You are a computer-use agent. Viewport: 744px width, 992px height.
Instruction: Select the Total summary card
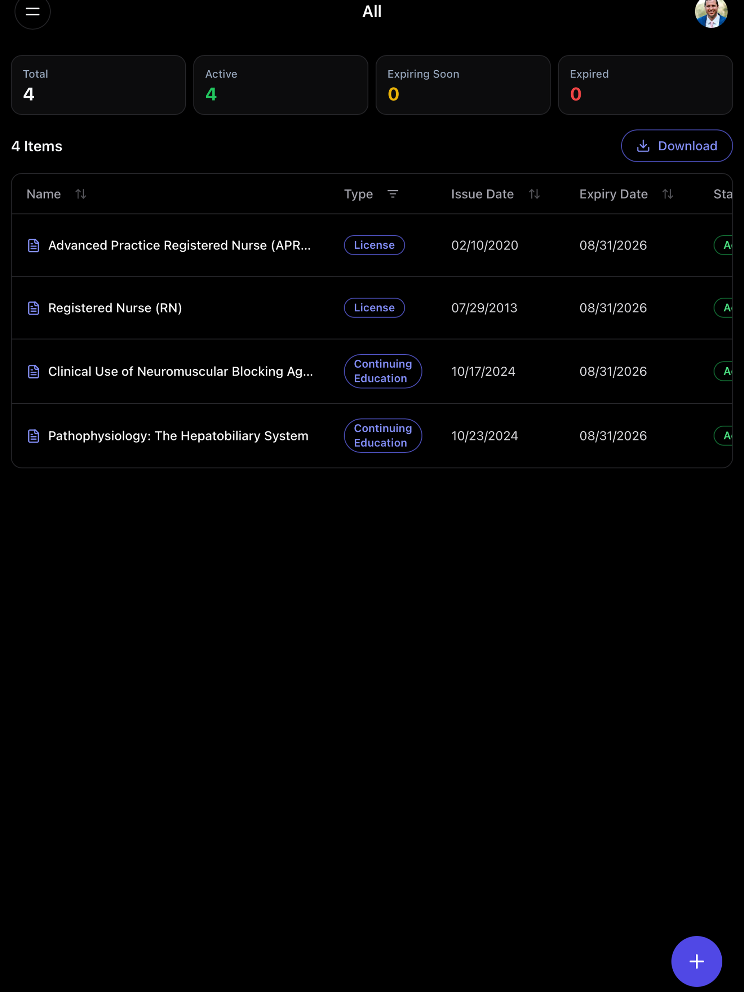[x=98, y=85]
